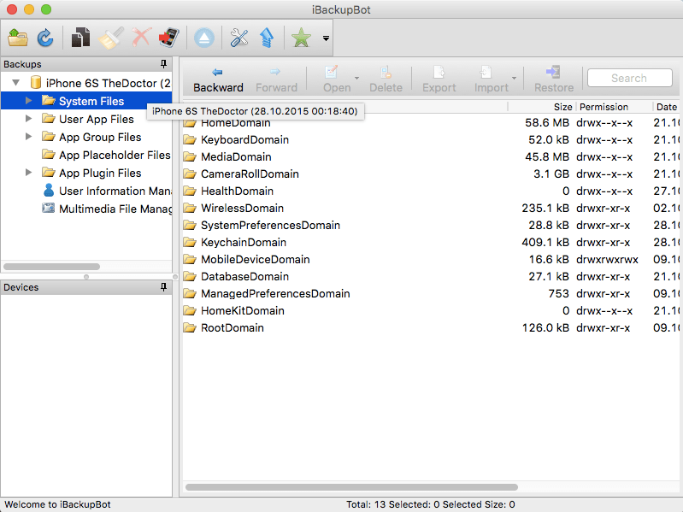Select the MediaDomain folder row
Image resolution: width=683 pixels, height=512 pixels.
(430, 156)
